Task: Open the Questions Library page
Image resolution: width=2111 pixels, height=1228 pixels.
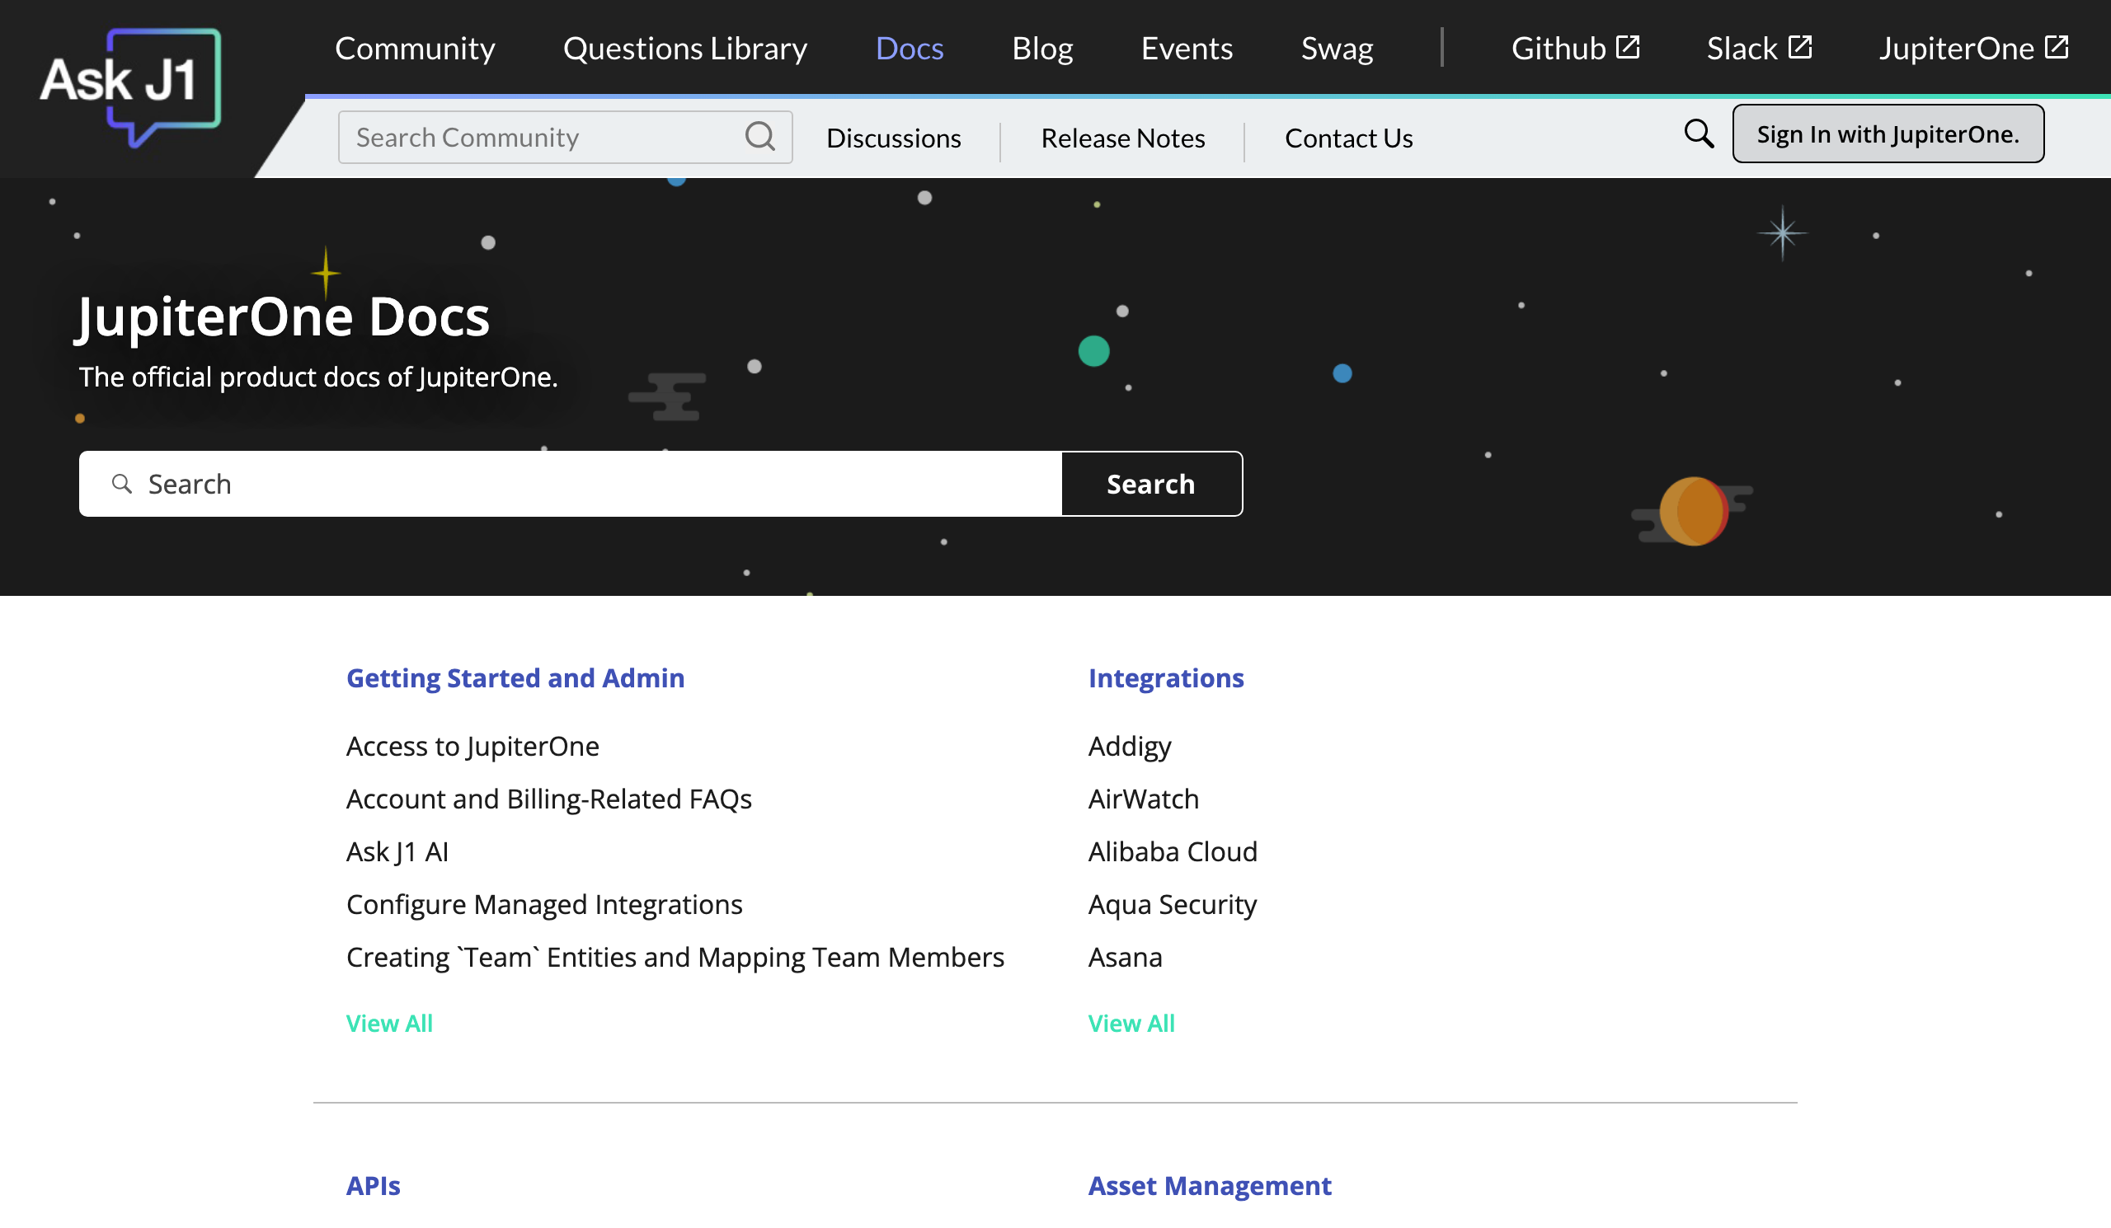Action: (x=685, y=49)
